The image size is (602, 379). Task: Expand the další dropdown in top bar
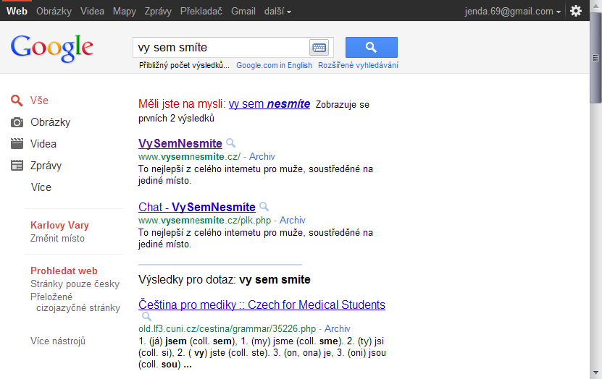point(277,11)
